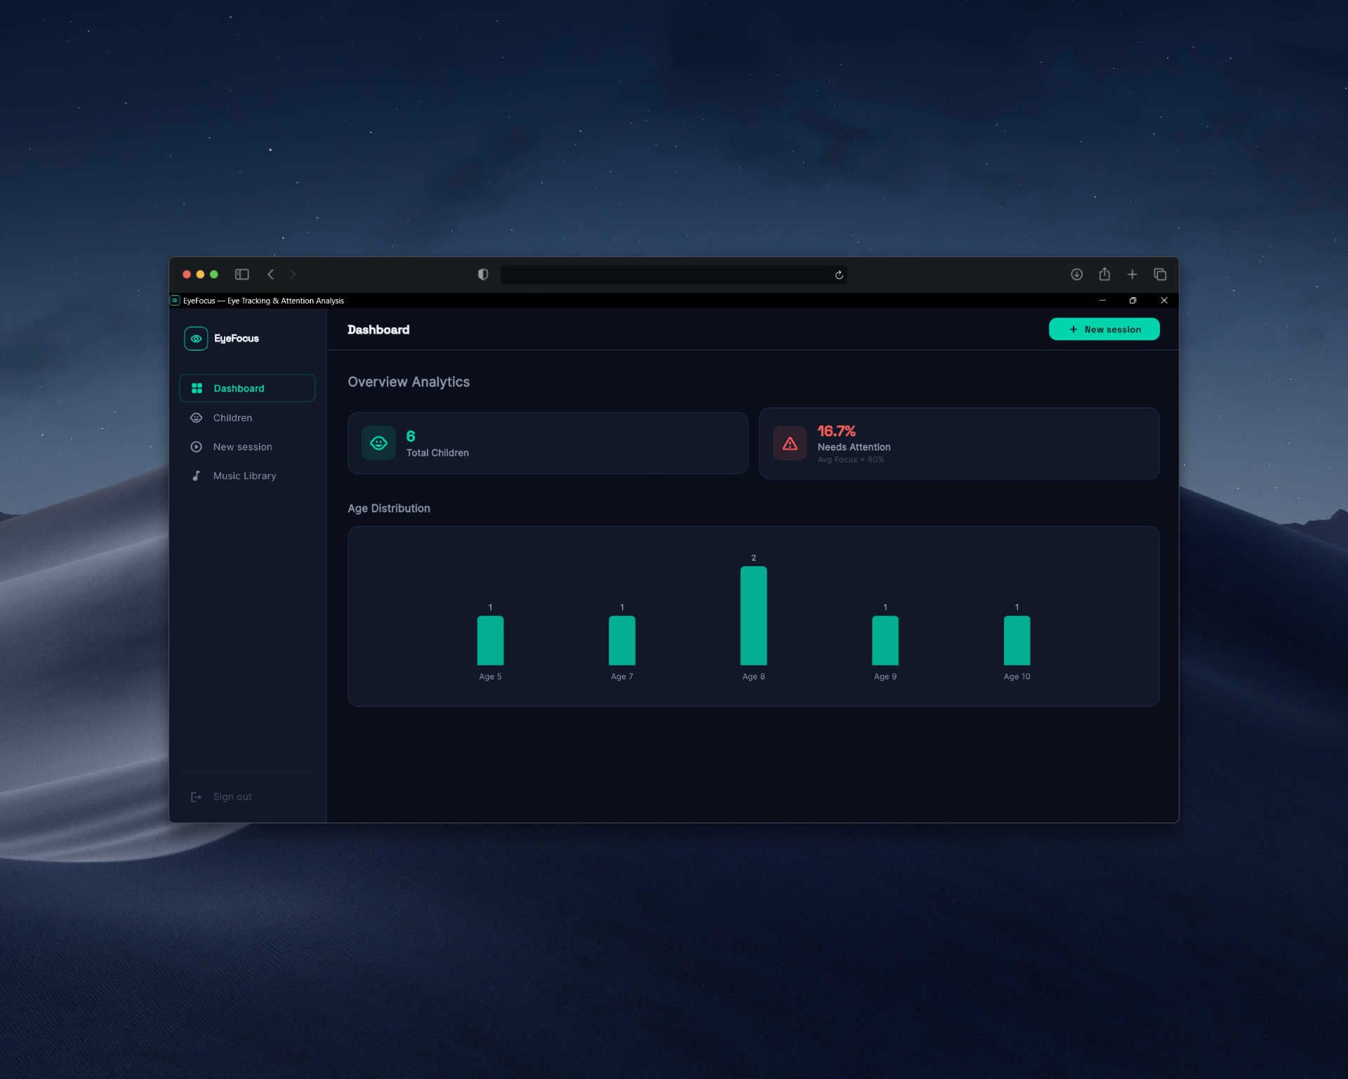
Task: Open browser downloads icon
Action: click(1076, 274)
